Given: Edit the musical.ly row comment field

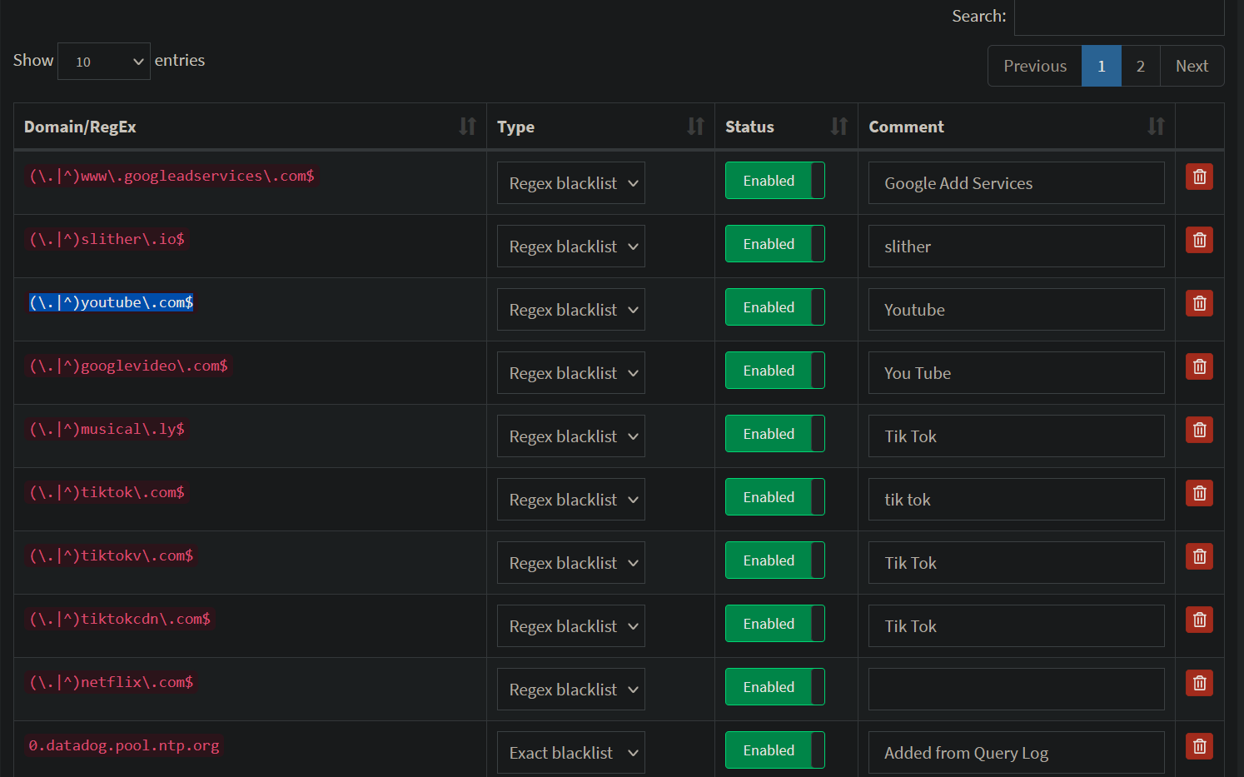Looking at the screenshot, I should coord(1017,436).
